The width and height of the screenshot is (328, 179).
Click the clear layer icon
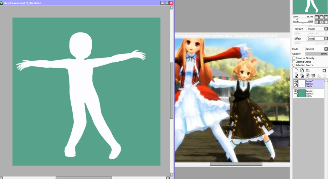[307, 76]
